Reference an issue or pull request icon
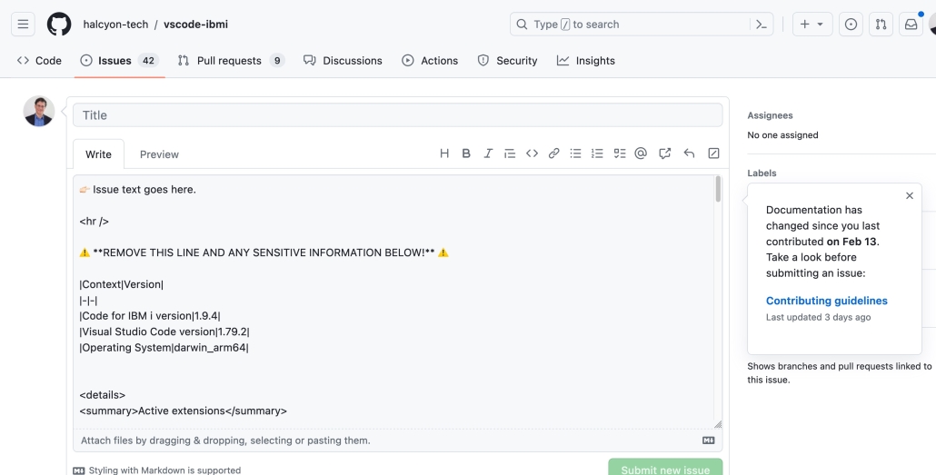 pyautogui.click(x=664, y=153)
